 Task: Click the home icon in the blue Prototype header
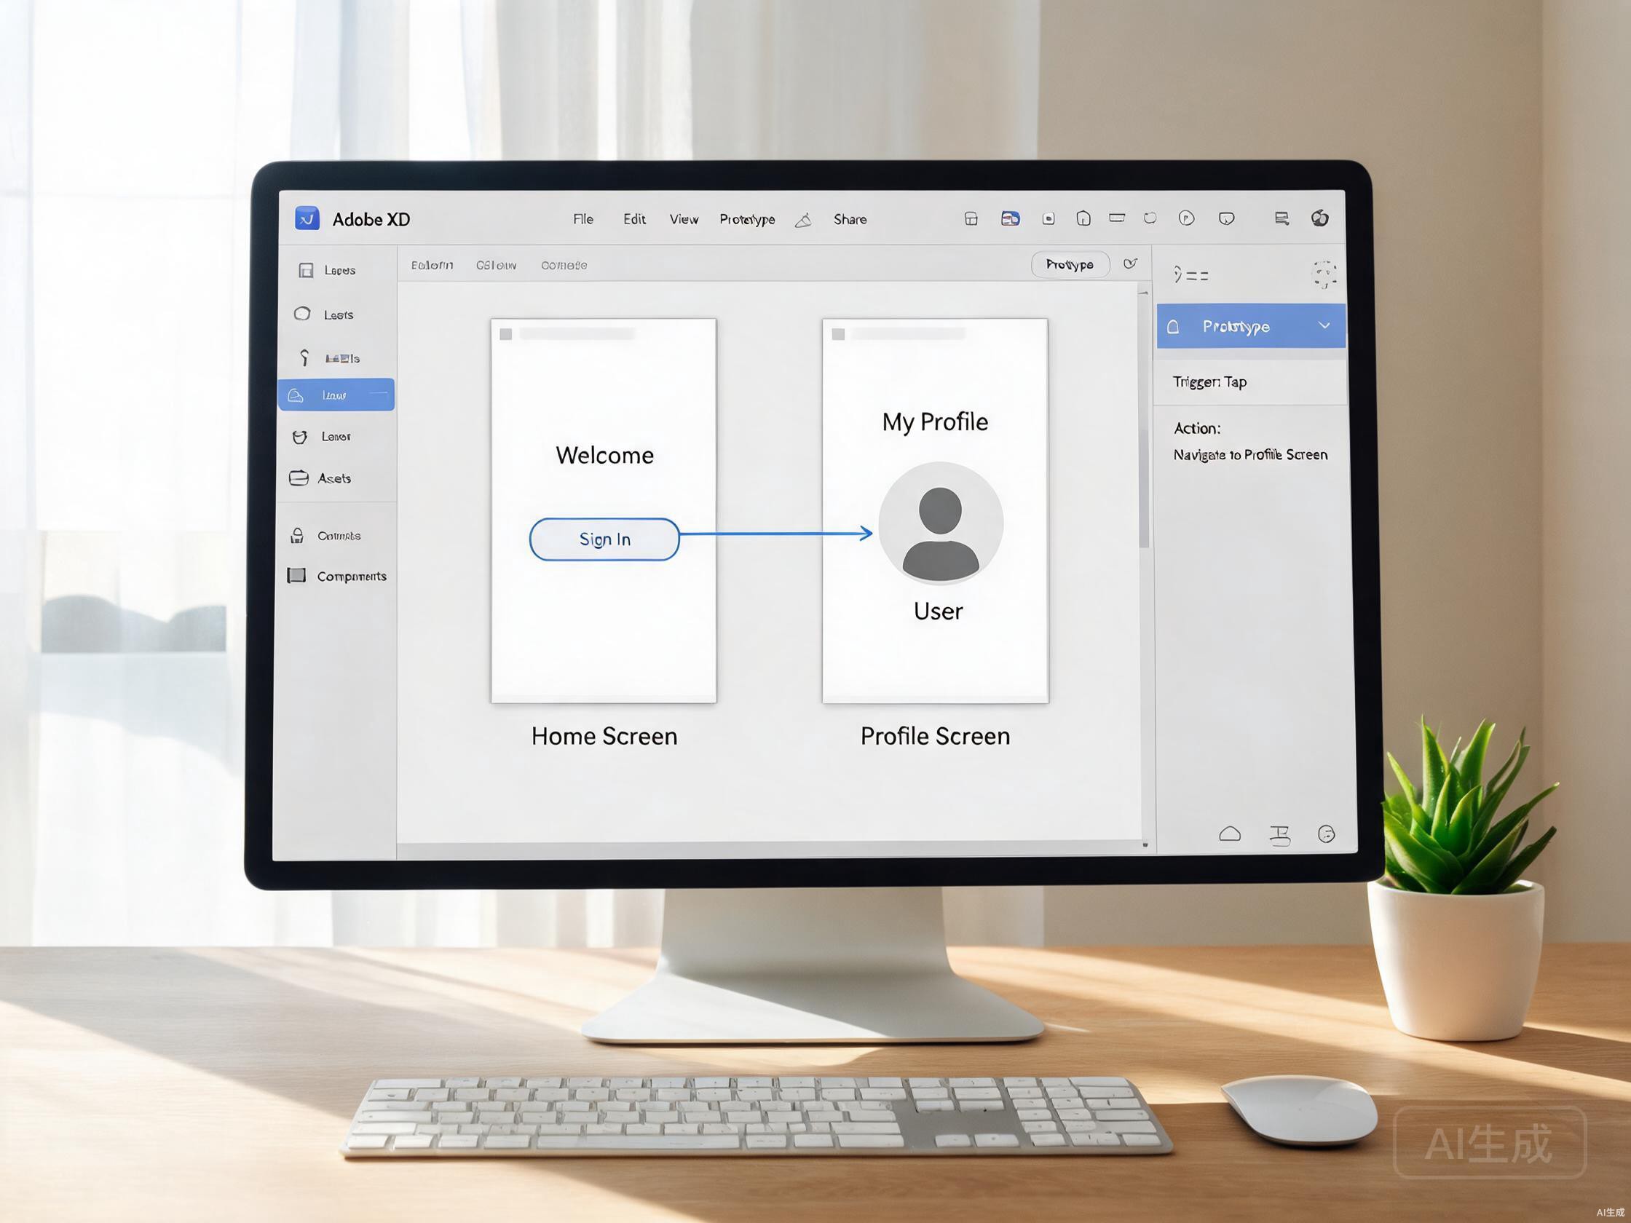tap(1174, 326)
